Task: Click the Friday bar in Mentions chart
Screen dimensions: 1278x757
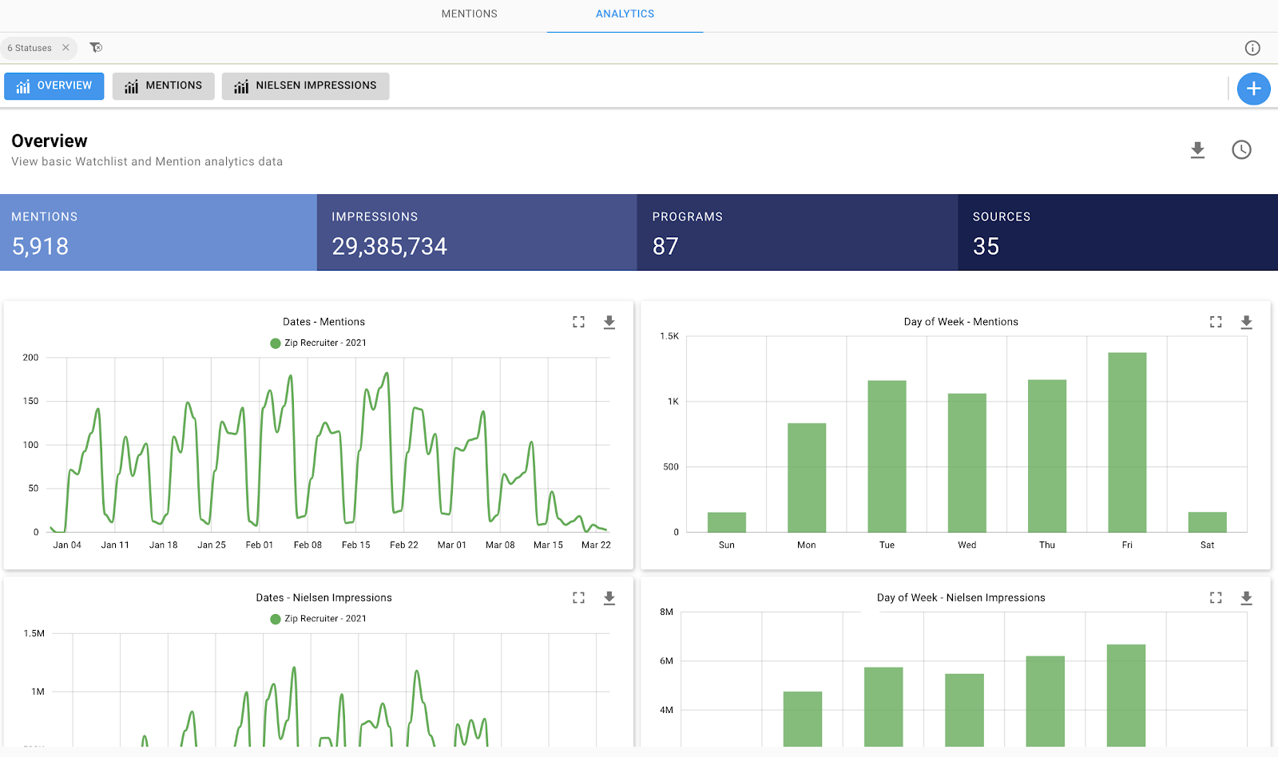Action: pos(1126,442)
